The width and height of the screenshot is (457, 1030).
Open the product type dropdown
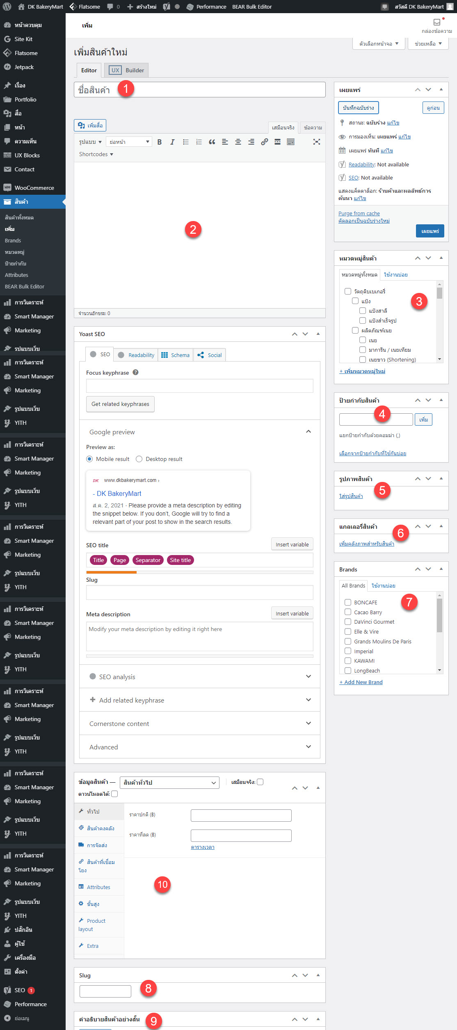169,783
